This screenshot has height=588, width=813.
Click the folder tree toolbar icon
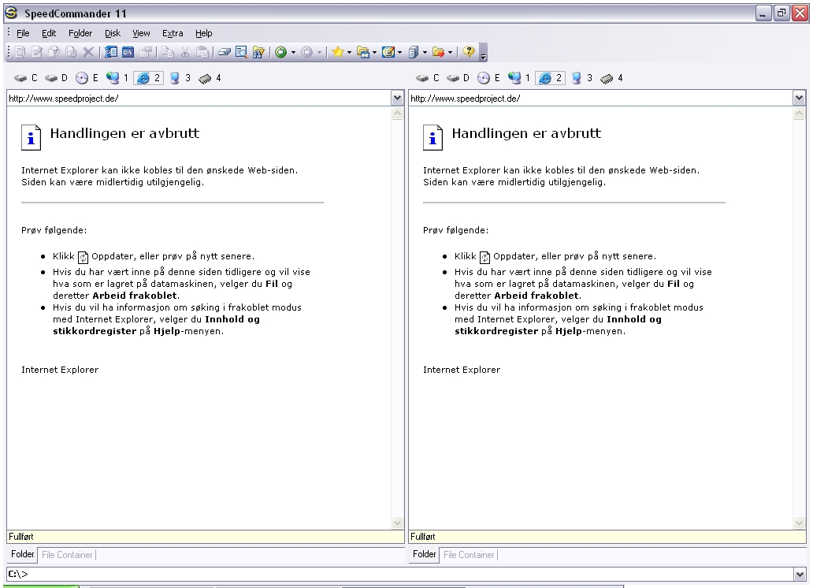point(363,52)
